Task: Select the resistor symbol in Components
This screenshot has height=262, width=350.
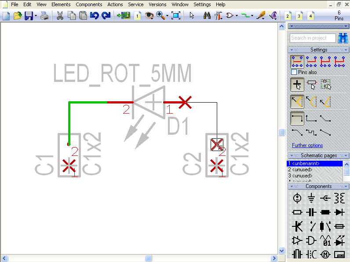Action: click(x=297, y=212)
